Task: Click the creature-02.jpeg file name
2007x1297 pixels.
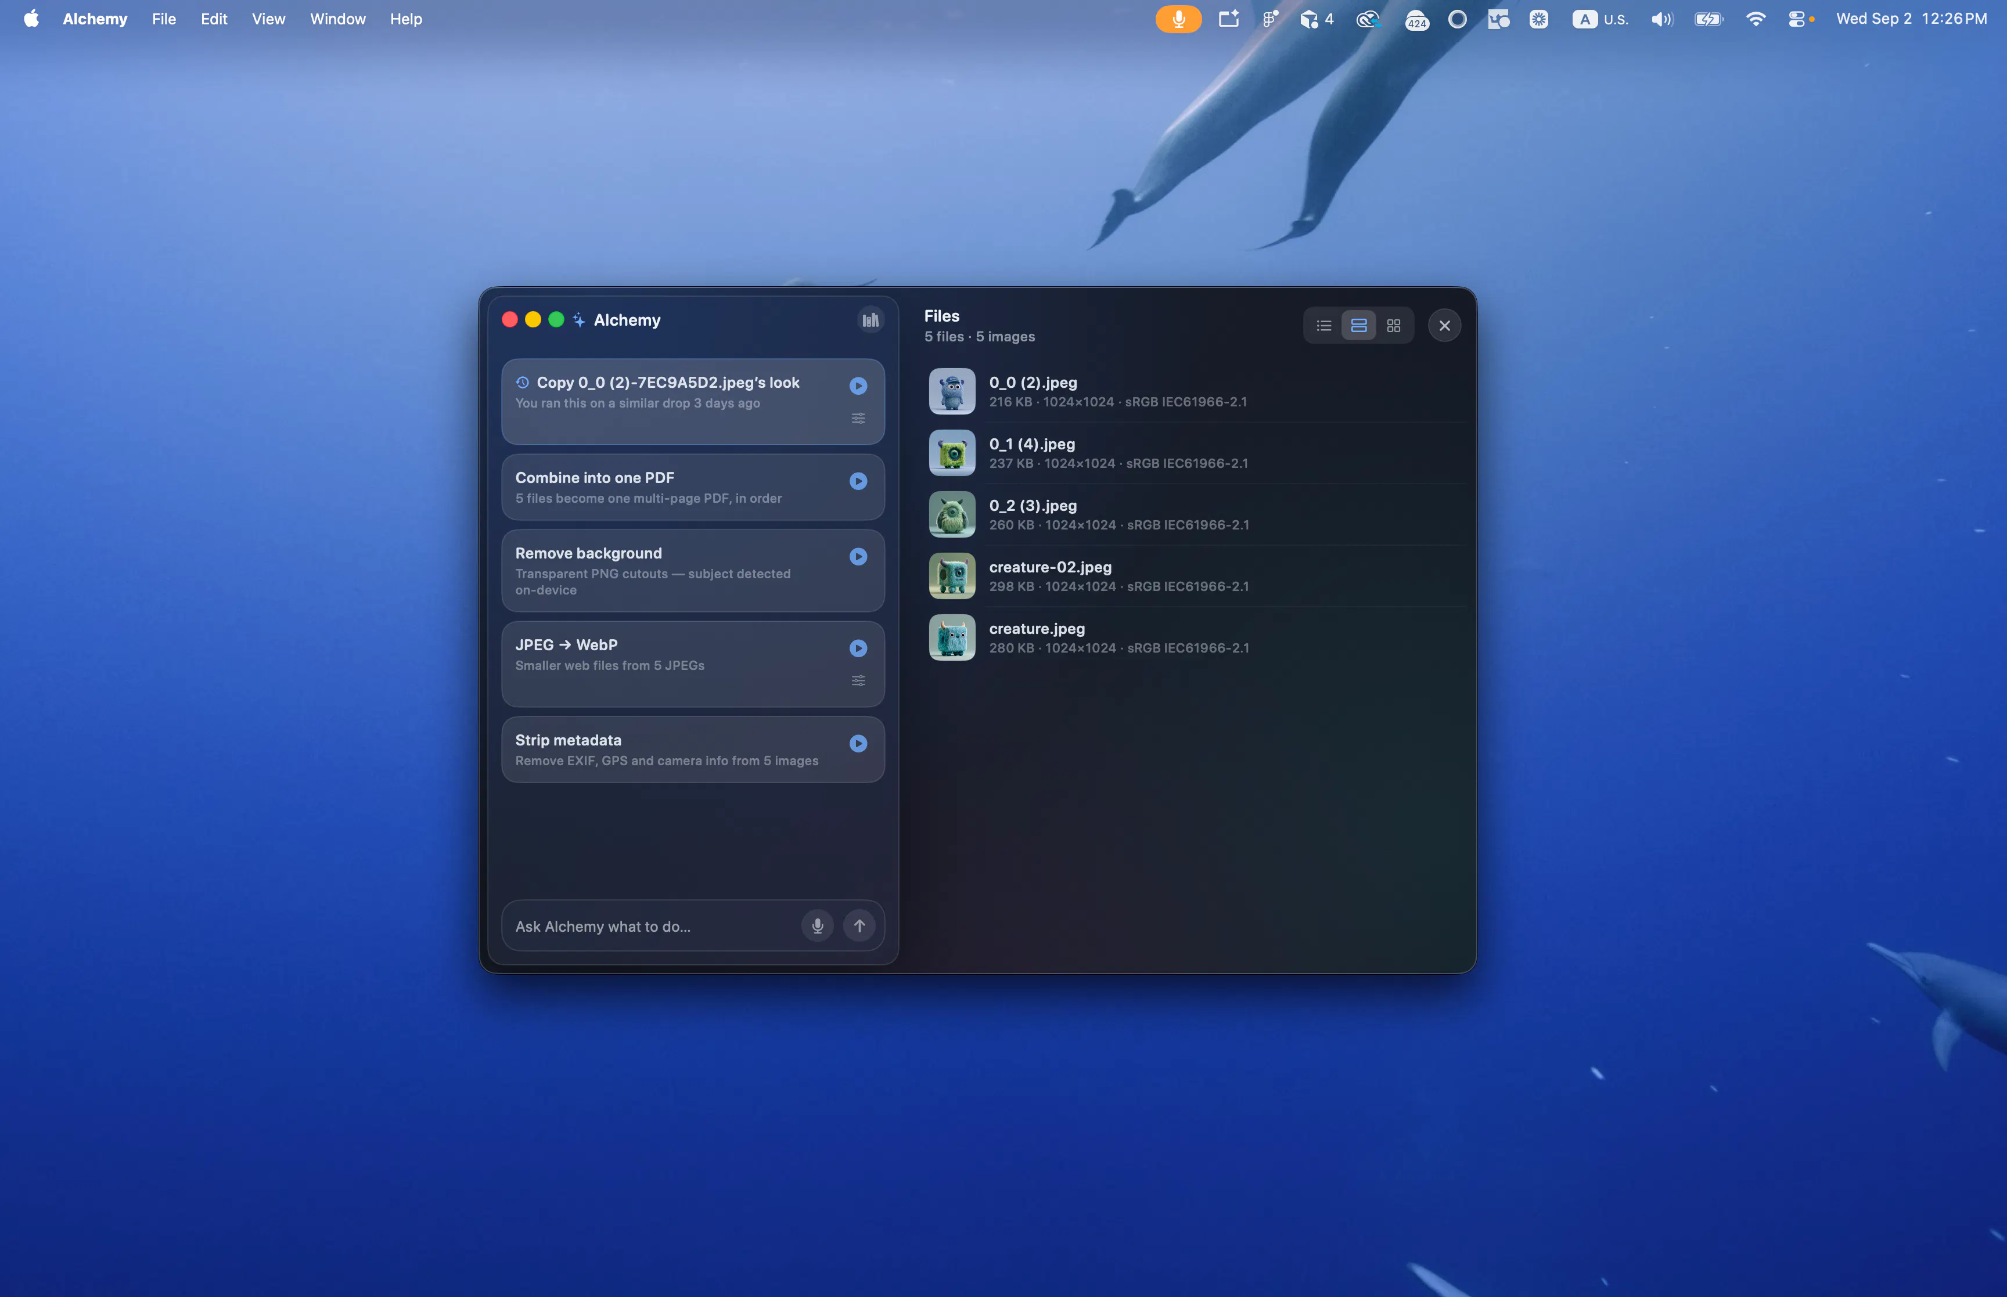Action: [1050, 567]
